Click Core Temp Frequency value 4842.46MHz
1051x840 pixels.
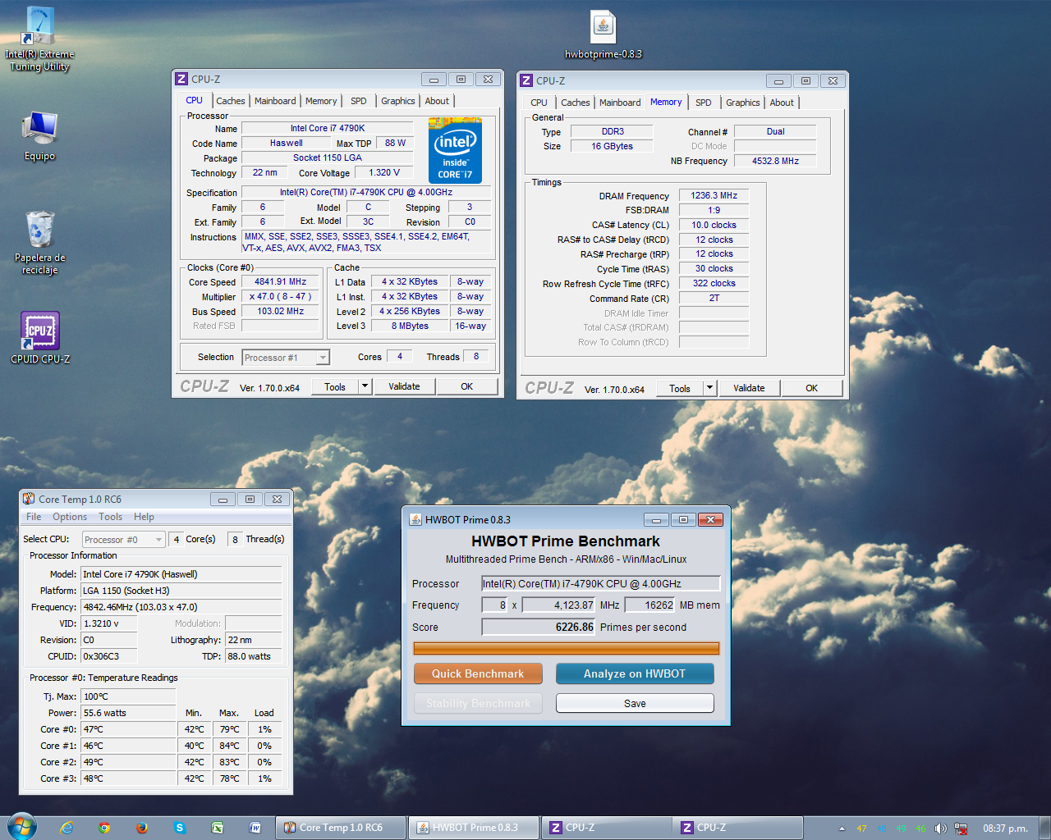point(181,607)
